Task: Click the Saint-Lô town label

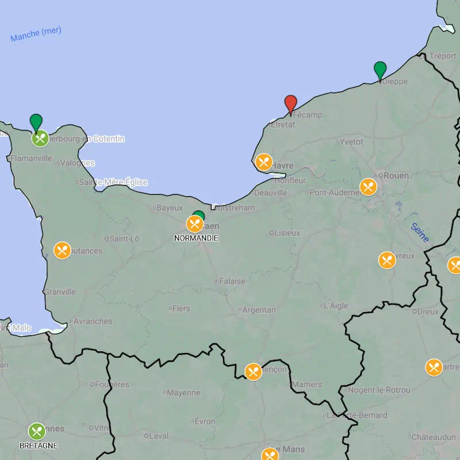Action: click(x=125, y=239)
